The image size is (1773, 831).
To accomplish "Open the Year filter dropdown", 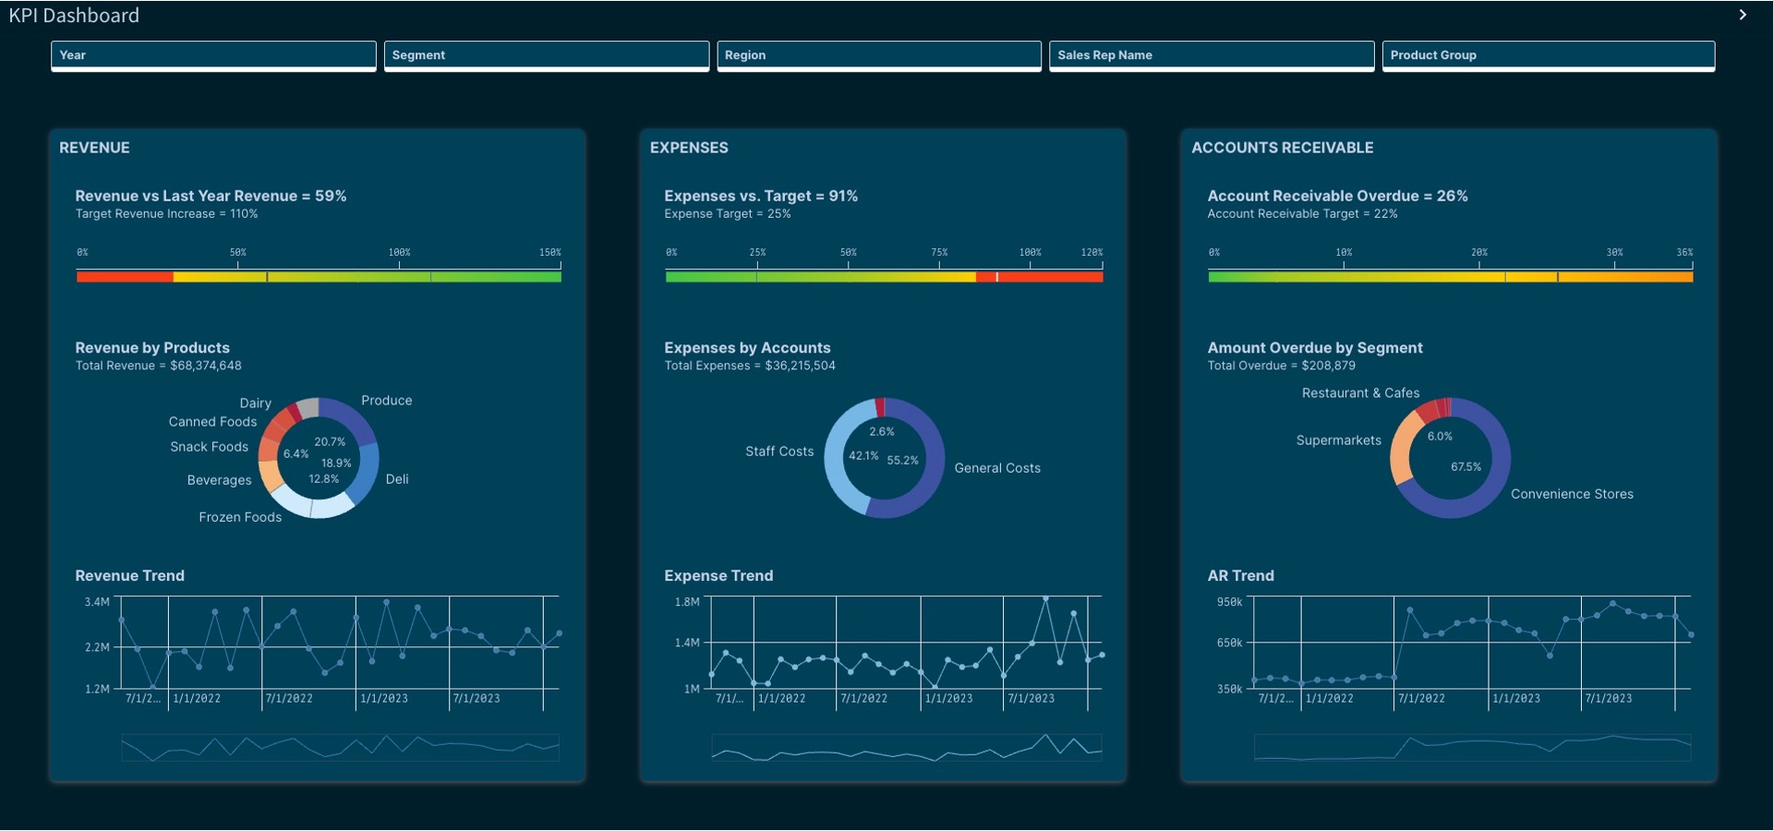I will [x=213, y=55].
